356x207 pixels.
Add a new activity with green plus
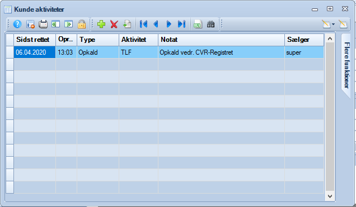click(x=101, y=24)
